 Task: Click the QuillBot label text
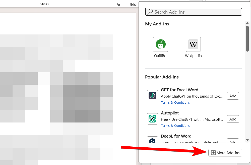161,56
